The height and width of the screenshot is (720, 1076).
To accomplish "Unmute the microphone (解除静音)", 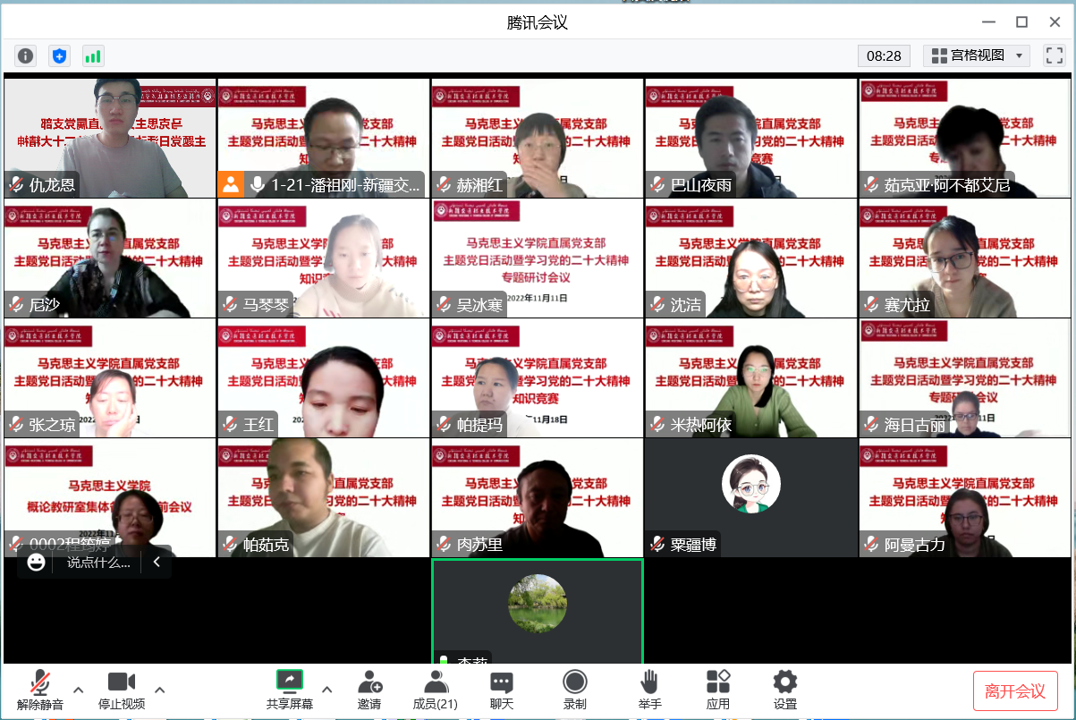I will [x=40, y=690].
